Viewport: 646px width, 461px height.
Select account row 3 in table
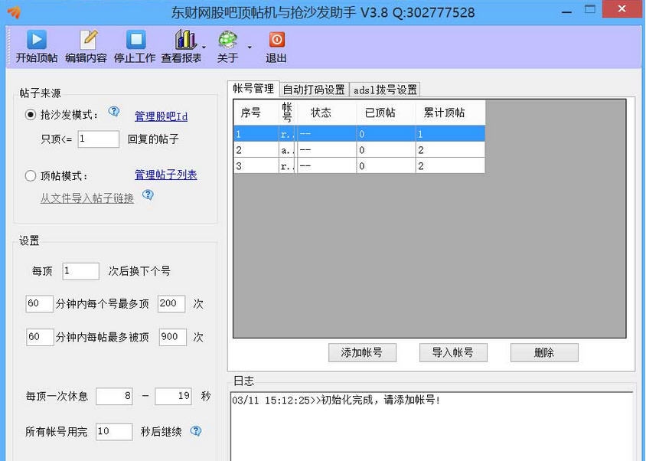pos(359,165)
